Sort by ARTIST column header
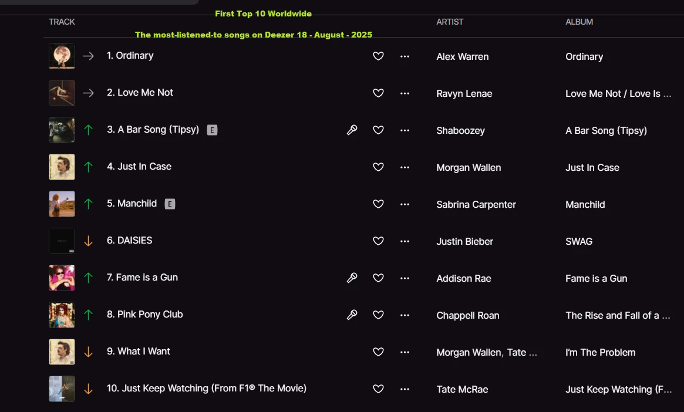The height and width of the screenshot is (412, 684). pos(450,22)
